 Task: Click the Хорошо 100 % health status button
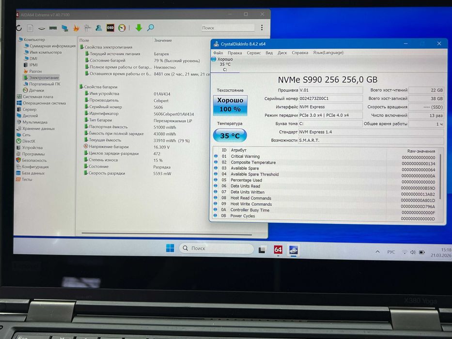(230, 105)
